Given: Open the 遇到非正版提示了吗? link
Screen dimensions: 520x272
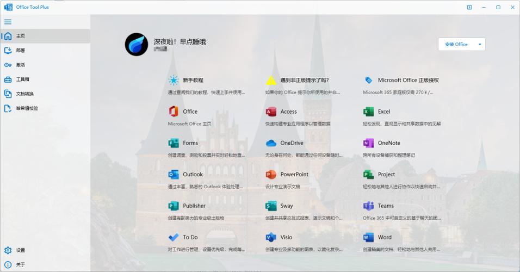Looking at the screenshot, I should [x=305, y=80].
